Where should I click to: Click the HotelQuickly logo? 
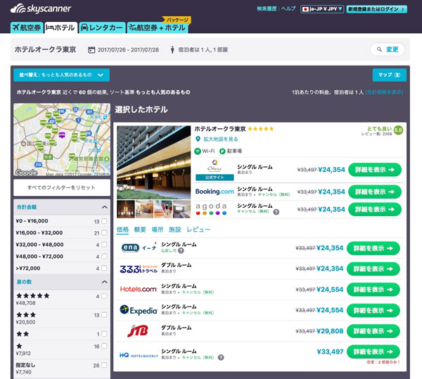point(139,356)
